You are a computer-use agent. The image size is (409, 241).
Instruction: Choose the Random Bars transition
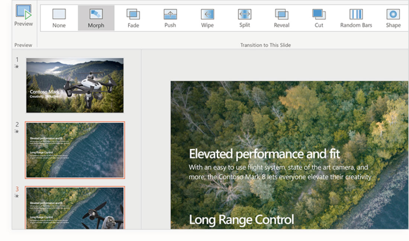click(356, 18)
